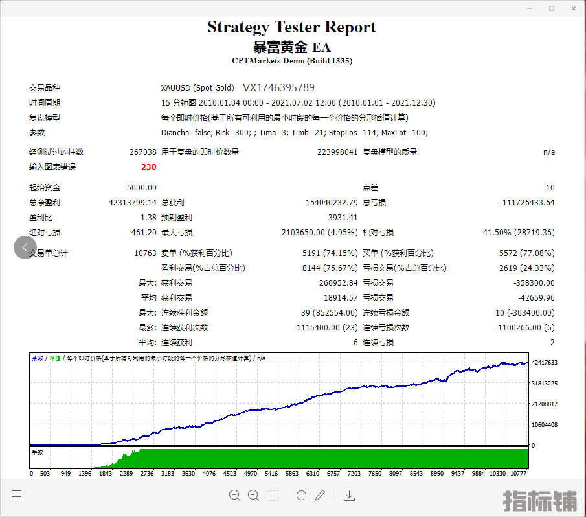This screenshot has height=517, width=586.
Task: Rotate the image clockwise
Action: point(301,496)
